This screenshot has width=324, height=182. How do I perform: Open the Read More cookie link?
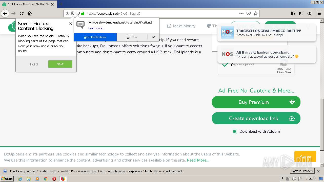tap(198, 160)
